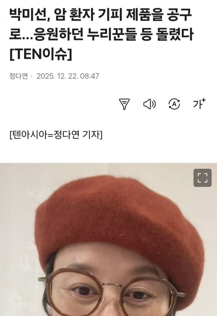Open font size 가+ setting
This screenshot has height=316, width=217.
tap(199, 104)
